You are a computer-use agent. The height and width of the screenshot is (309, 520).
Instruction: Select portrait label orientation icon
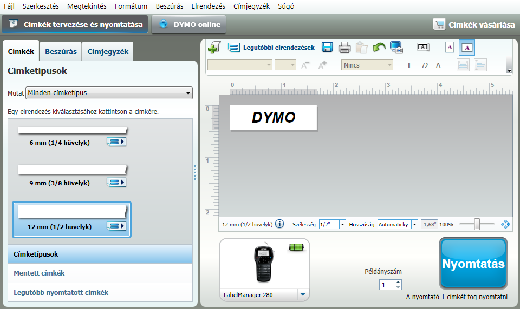tap(450, 48)
